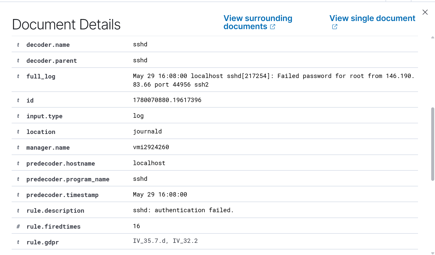Click external link icon beside surrounding documents
435x255 pixels.
[x=273, y=27]
